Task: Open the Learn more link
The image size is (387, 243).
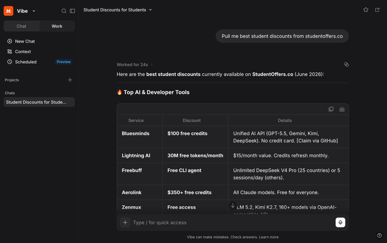Action: click(x=269, y=237)
